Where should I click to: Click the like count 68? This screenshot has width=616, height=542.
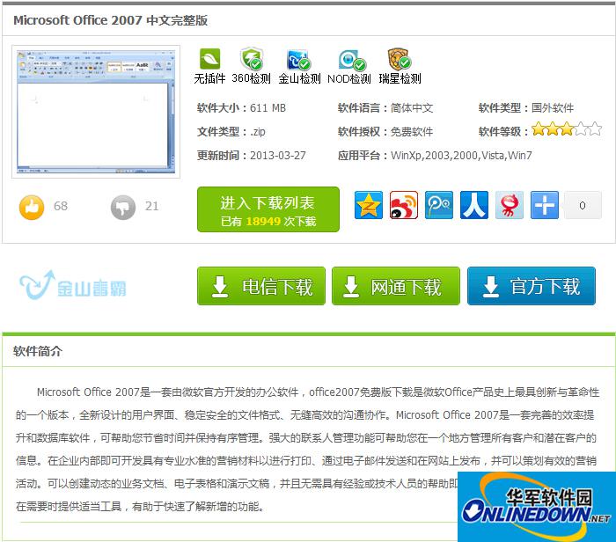click(61, 206)
